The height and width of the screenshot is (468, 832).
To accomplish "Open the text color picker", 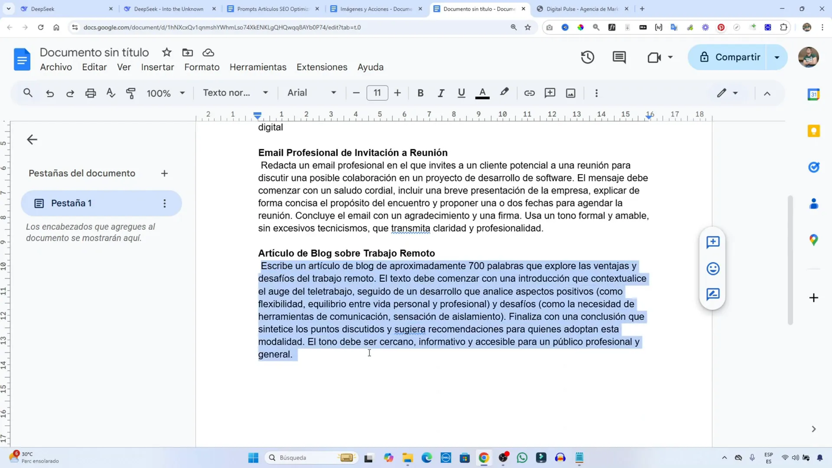I will tap(482, 93).
